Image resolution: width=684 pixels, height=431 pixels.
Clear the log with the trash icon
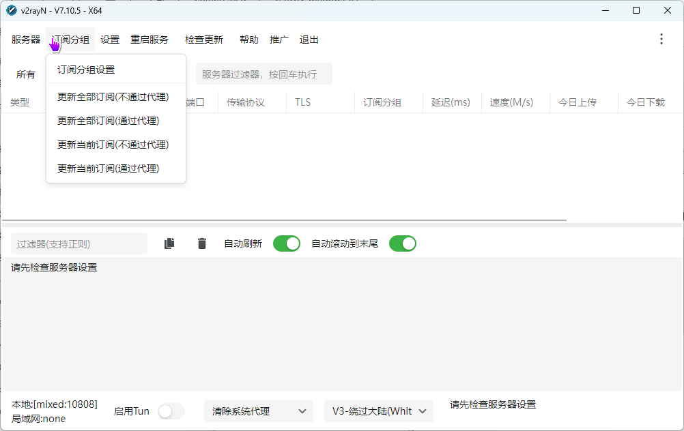coord(202,243)
